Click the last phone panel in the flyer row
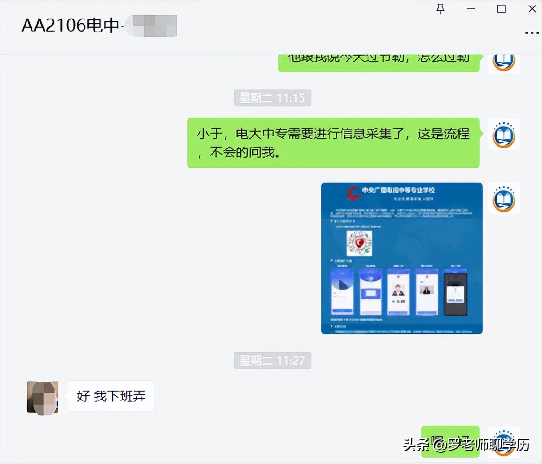The image size is (542, 464). pyautogui.click(x=456, y=292)
